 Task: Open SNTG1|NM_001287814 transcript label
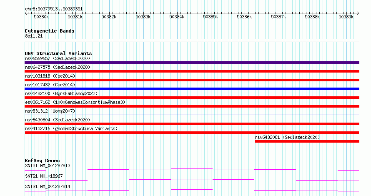tap(48, 186)
